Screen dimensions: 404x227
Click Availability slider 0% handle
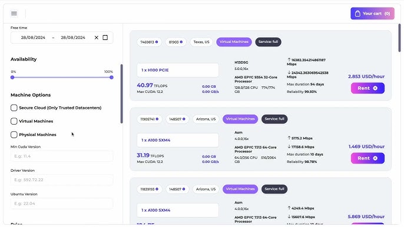pos(12,77)
